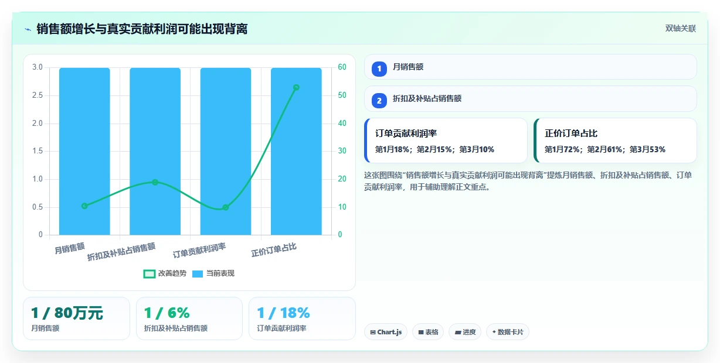This screenshot has width=720, height=363.
Task: Click x-axis label 订单贡献利润率
Action: click(199, 251)
